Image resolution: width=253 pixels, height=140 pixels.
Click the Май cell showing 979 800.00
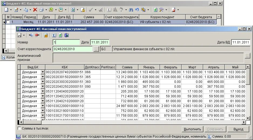coord(235,115)
